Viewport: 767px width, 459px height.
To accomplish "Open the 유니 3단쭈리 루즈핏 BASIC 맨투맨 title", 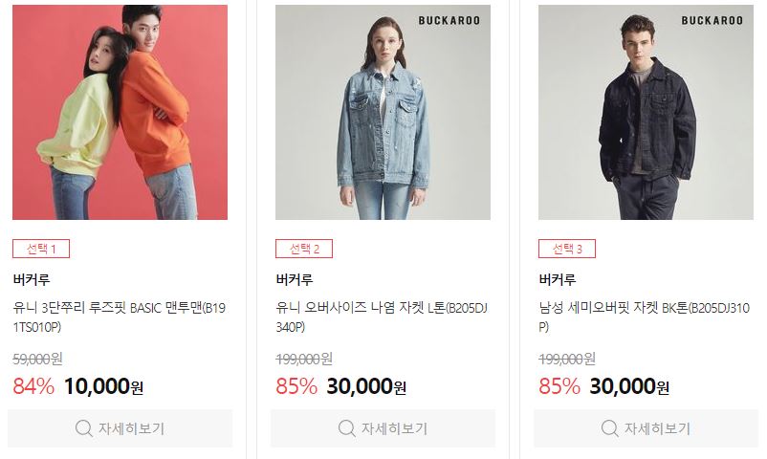I will [x=120, y=317].
